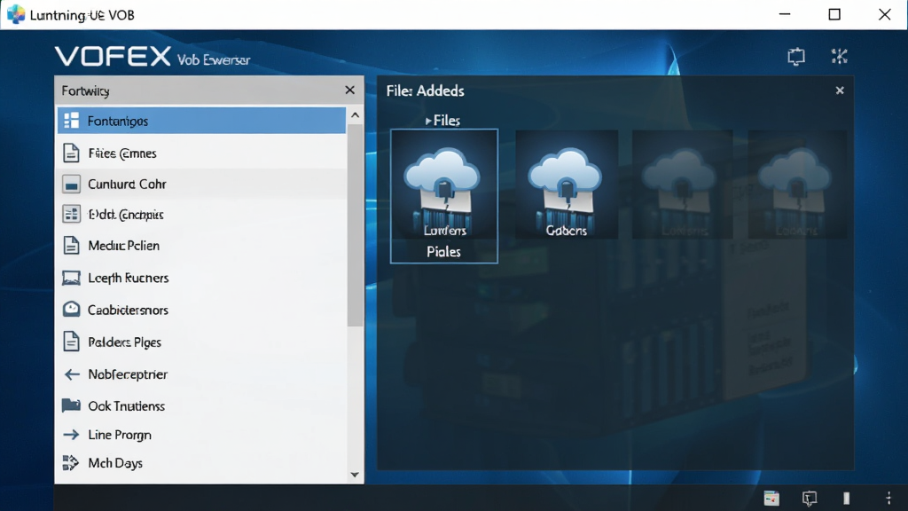This screenshot has height=511, width=908.
Task: Click the Eddt Gncnpiis list-layout icon
Action: coord(71,215)
